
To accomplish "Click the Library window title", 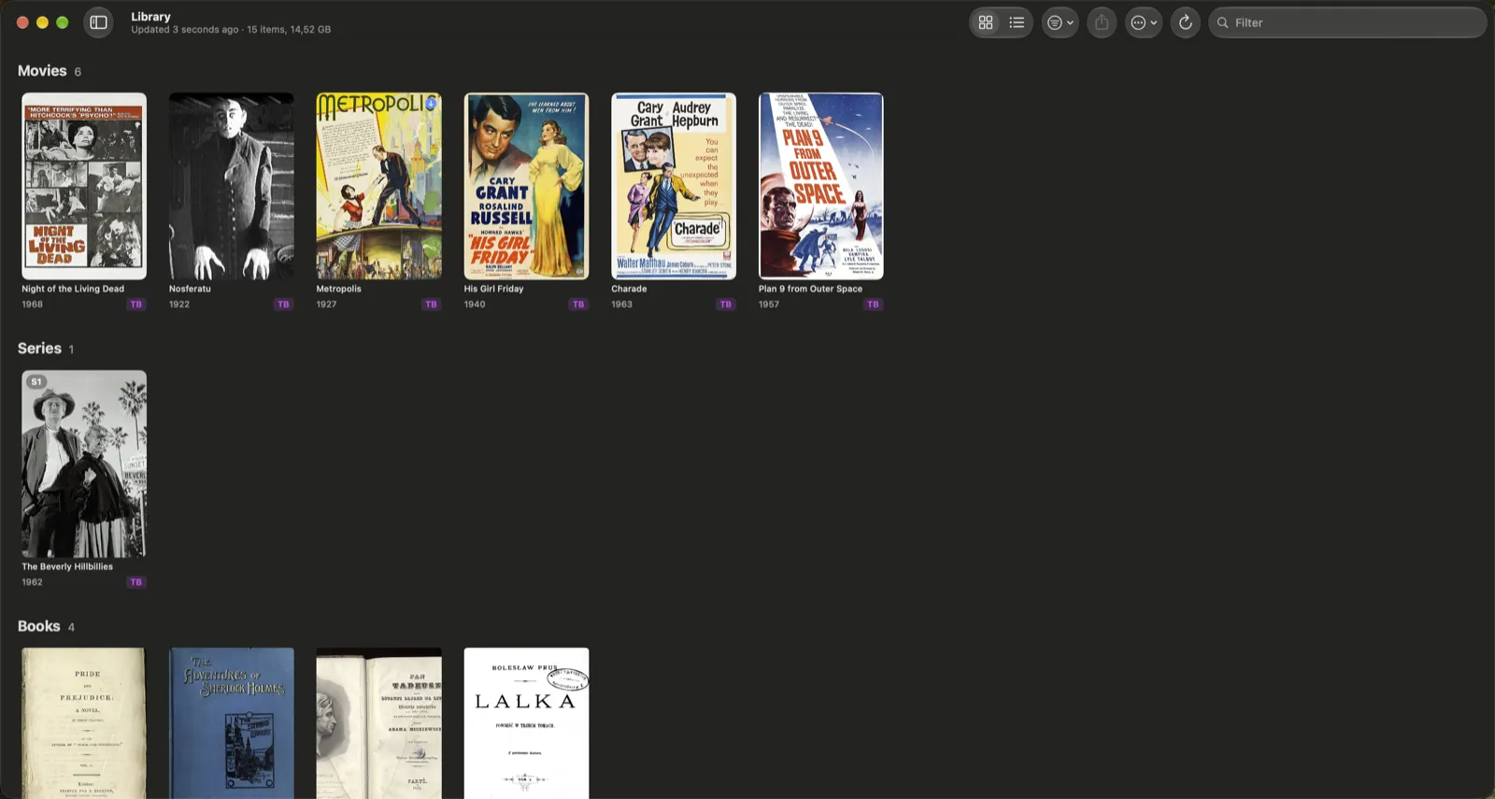I will coord(150,16).
